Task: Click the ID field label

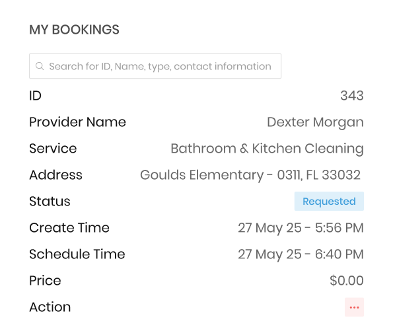Action: 36,96
